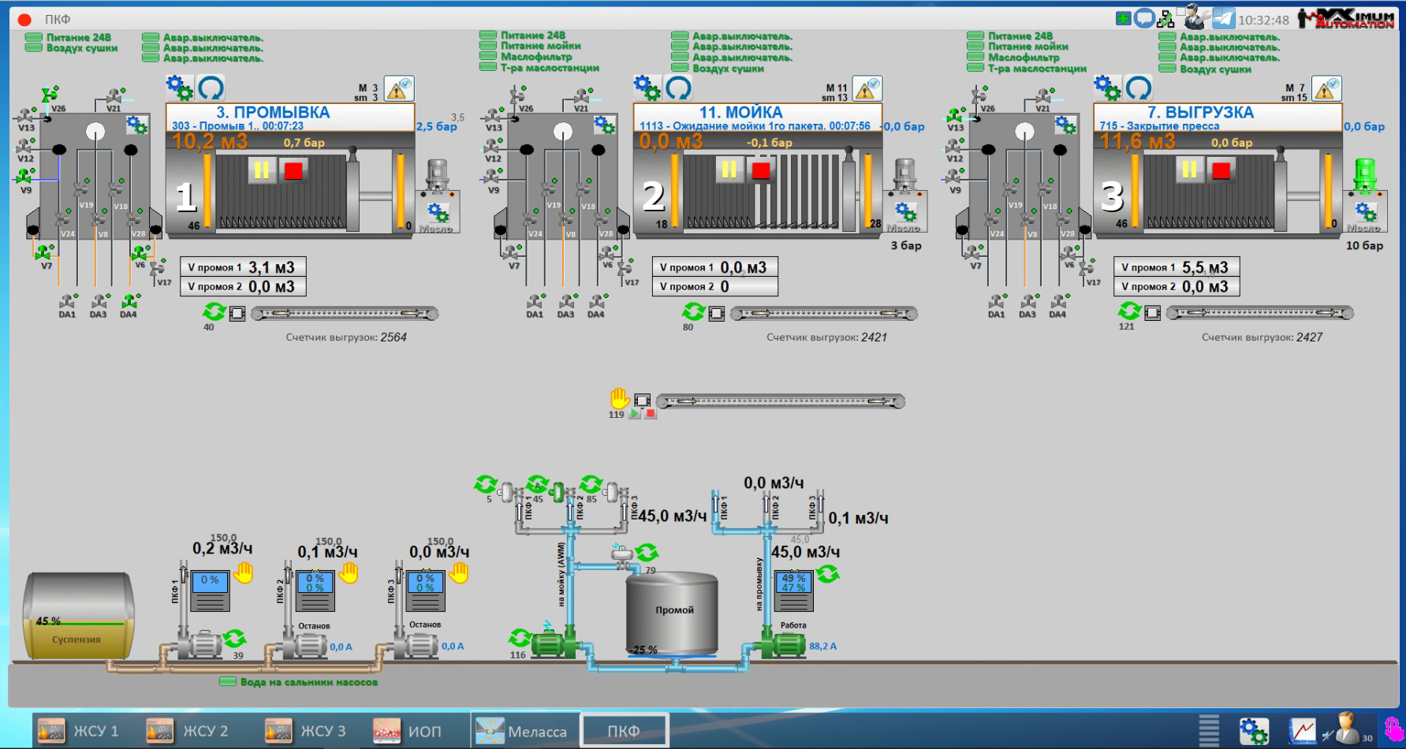This screenshot has height=749, width=1406.
Task: Click the cycle reset icon for press 2
Action: coord(678,88)
